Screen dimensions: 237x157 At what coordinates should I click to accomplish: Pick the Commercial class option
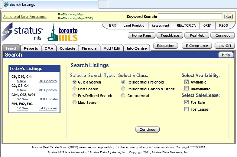123,96
